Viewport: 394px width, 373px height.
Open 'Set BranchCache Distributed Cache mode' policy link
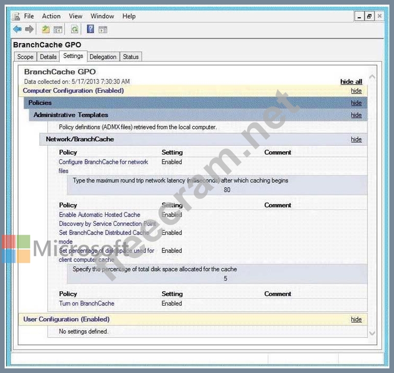point(104,237)
